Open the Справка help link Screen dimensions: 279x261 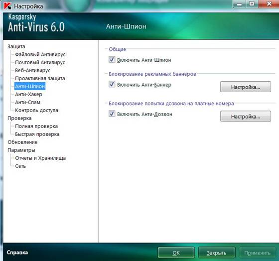point(17,252)
